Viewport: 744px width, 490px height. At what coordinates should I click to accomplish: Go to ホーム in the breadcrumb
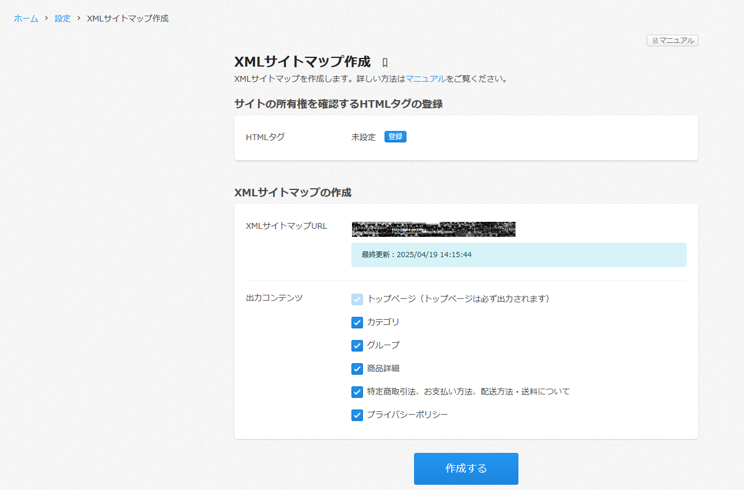[26, 19]
